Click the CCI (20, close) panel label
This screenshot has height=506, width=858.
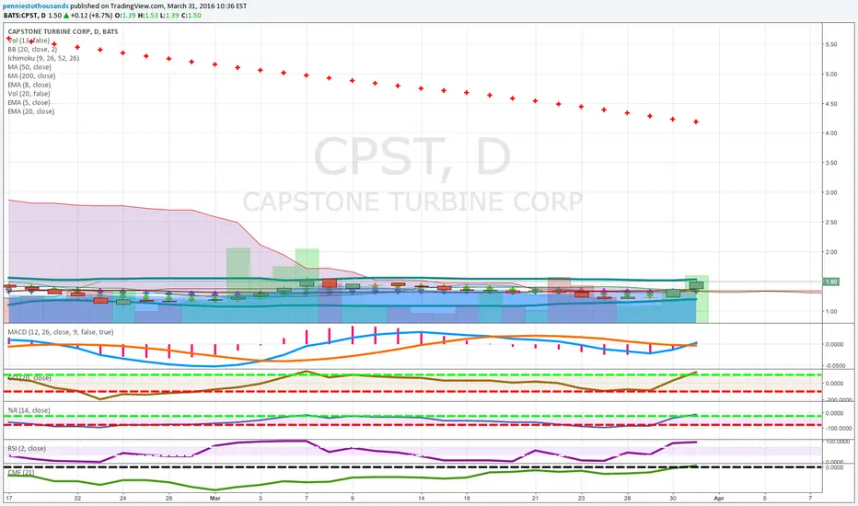click(29, 378)
